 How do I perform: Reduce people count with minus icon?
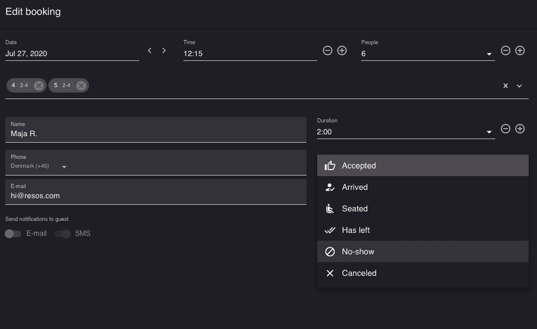pyautogui.click(x=505, y=51)
